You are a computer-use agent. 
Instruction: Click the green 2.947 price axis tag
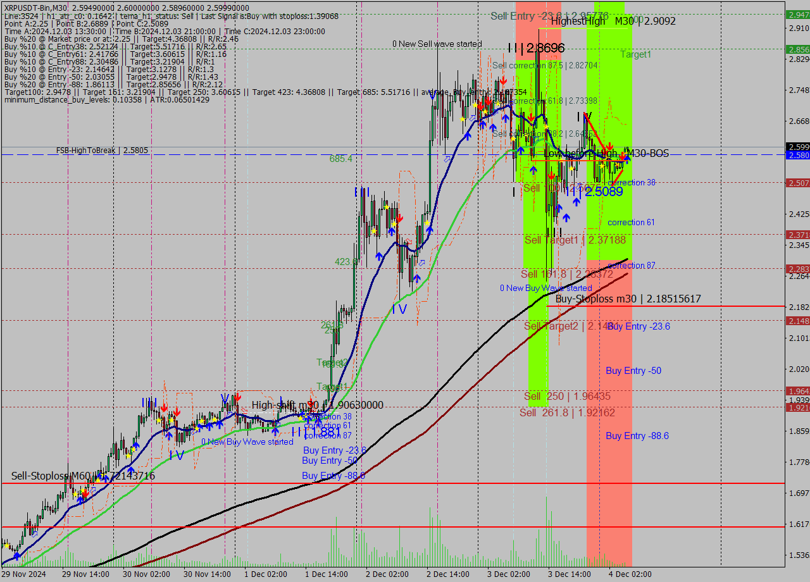797,15
